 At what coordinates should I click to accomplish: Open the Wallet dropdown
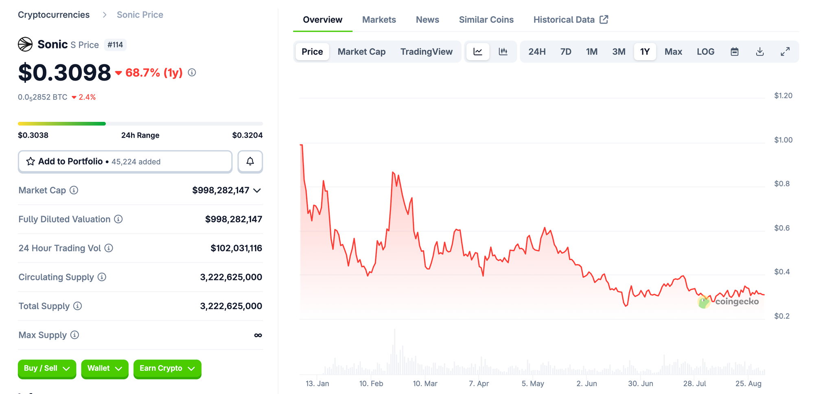point(105,369)
